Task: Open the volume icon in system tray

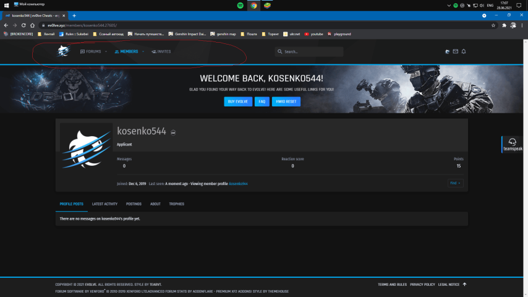Action: [482, 6]
